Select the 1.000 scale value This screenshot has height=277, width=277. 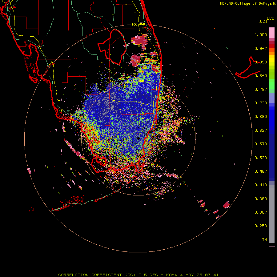pyautogui.click(x=261, y=34)
